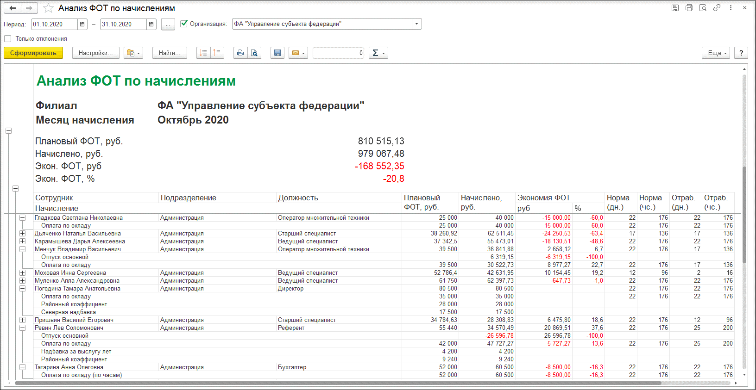Select cell Плановый ФОТ value 810 515,13
Screen dimensions: 756x390
tap(381, 141)
